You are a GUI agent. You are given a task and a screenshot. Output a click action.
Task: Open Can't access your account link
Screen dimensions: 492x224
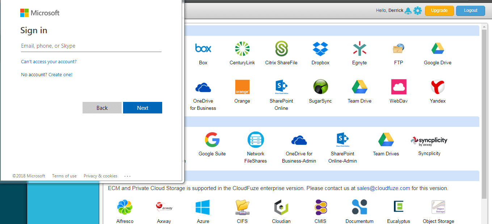[49, 62]
